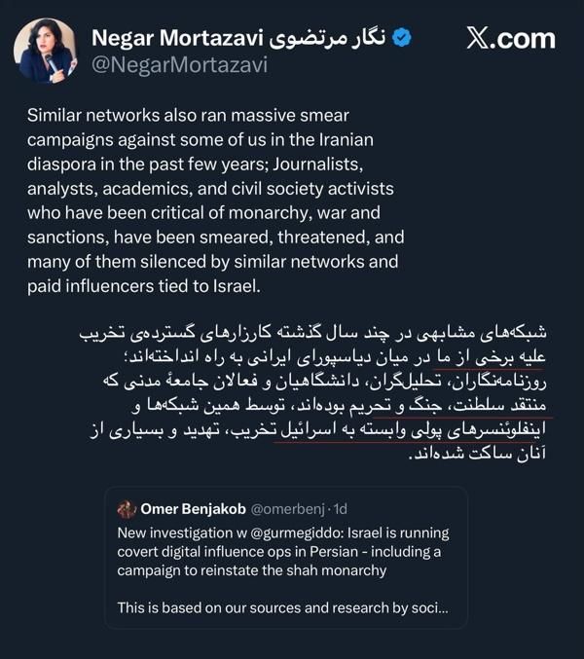Open the Negar Mortazavi display name
The image size is (584, 659).
pos(187,39)
